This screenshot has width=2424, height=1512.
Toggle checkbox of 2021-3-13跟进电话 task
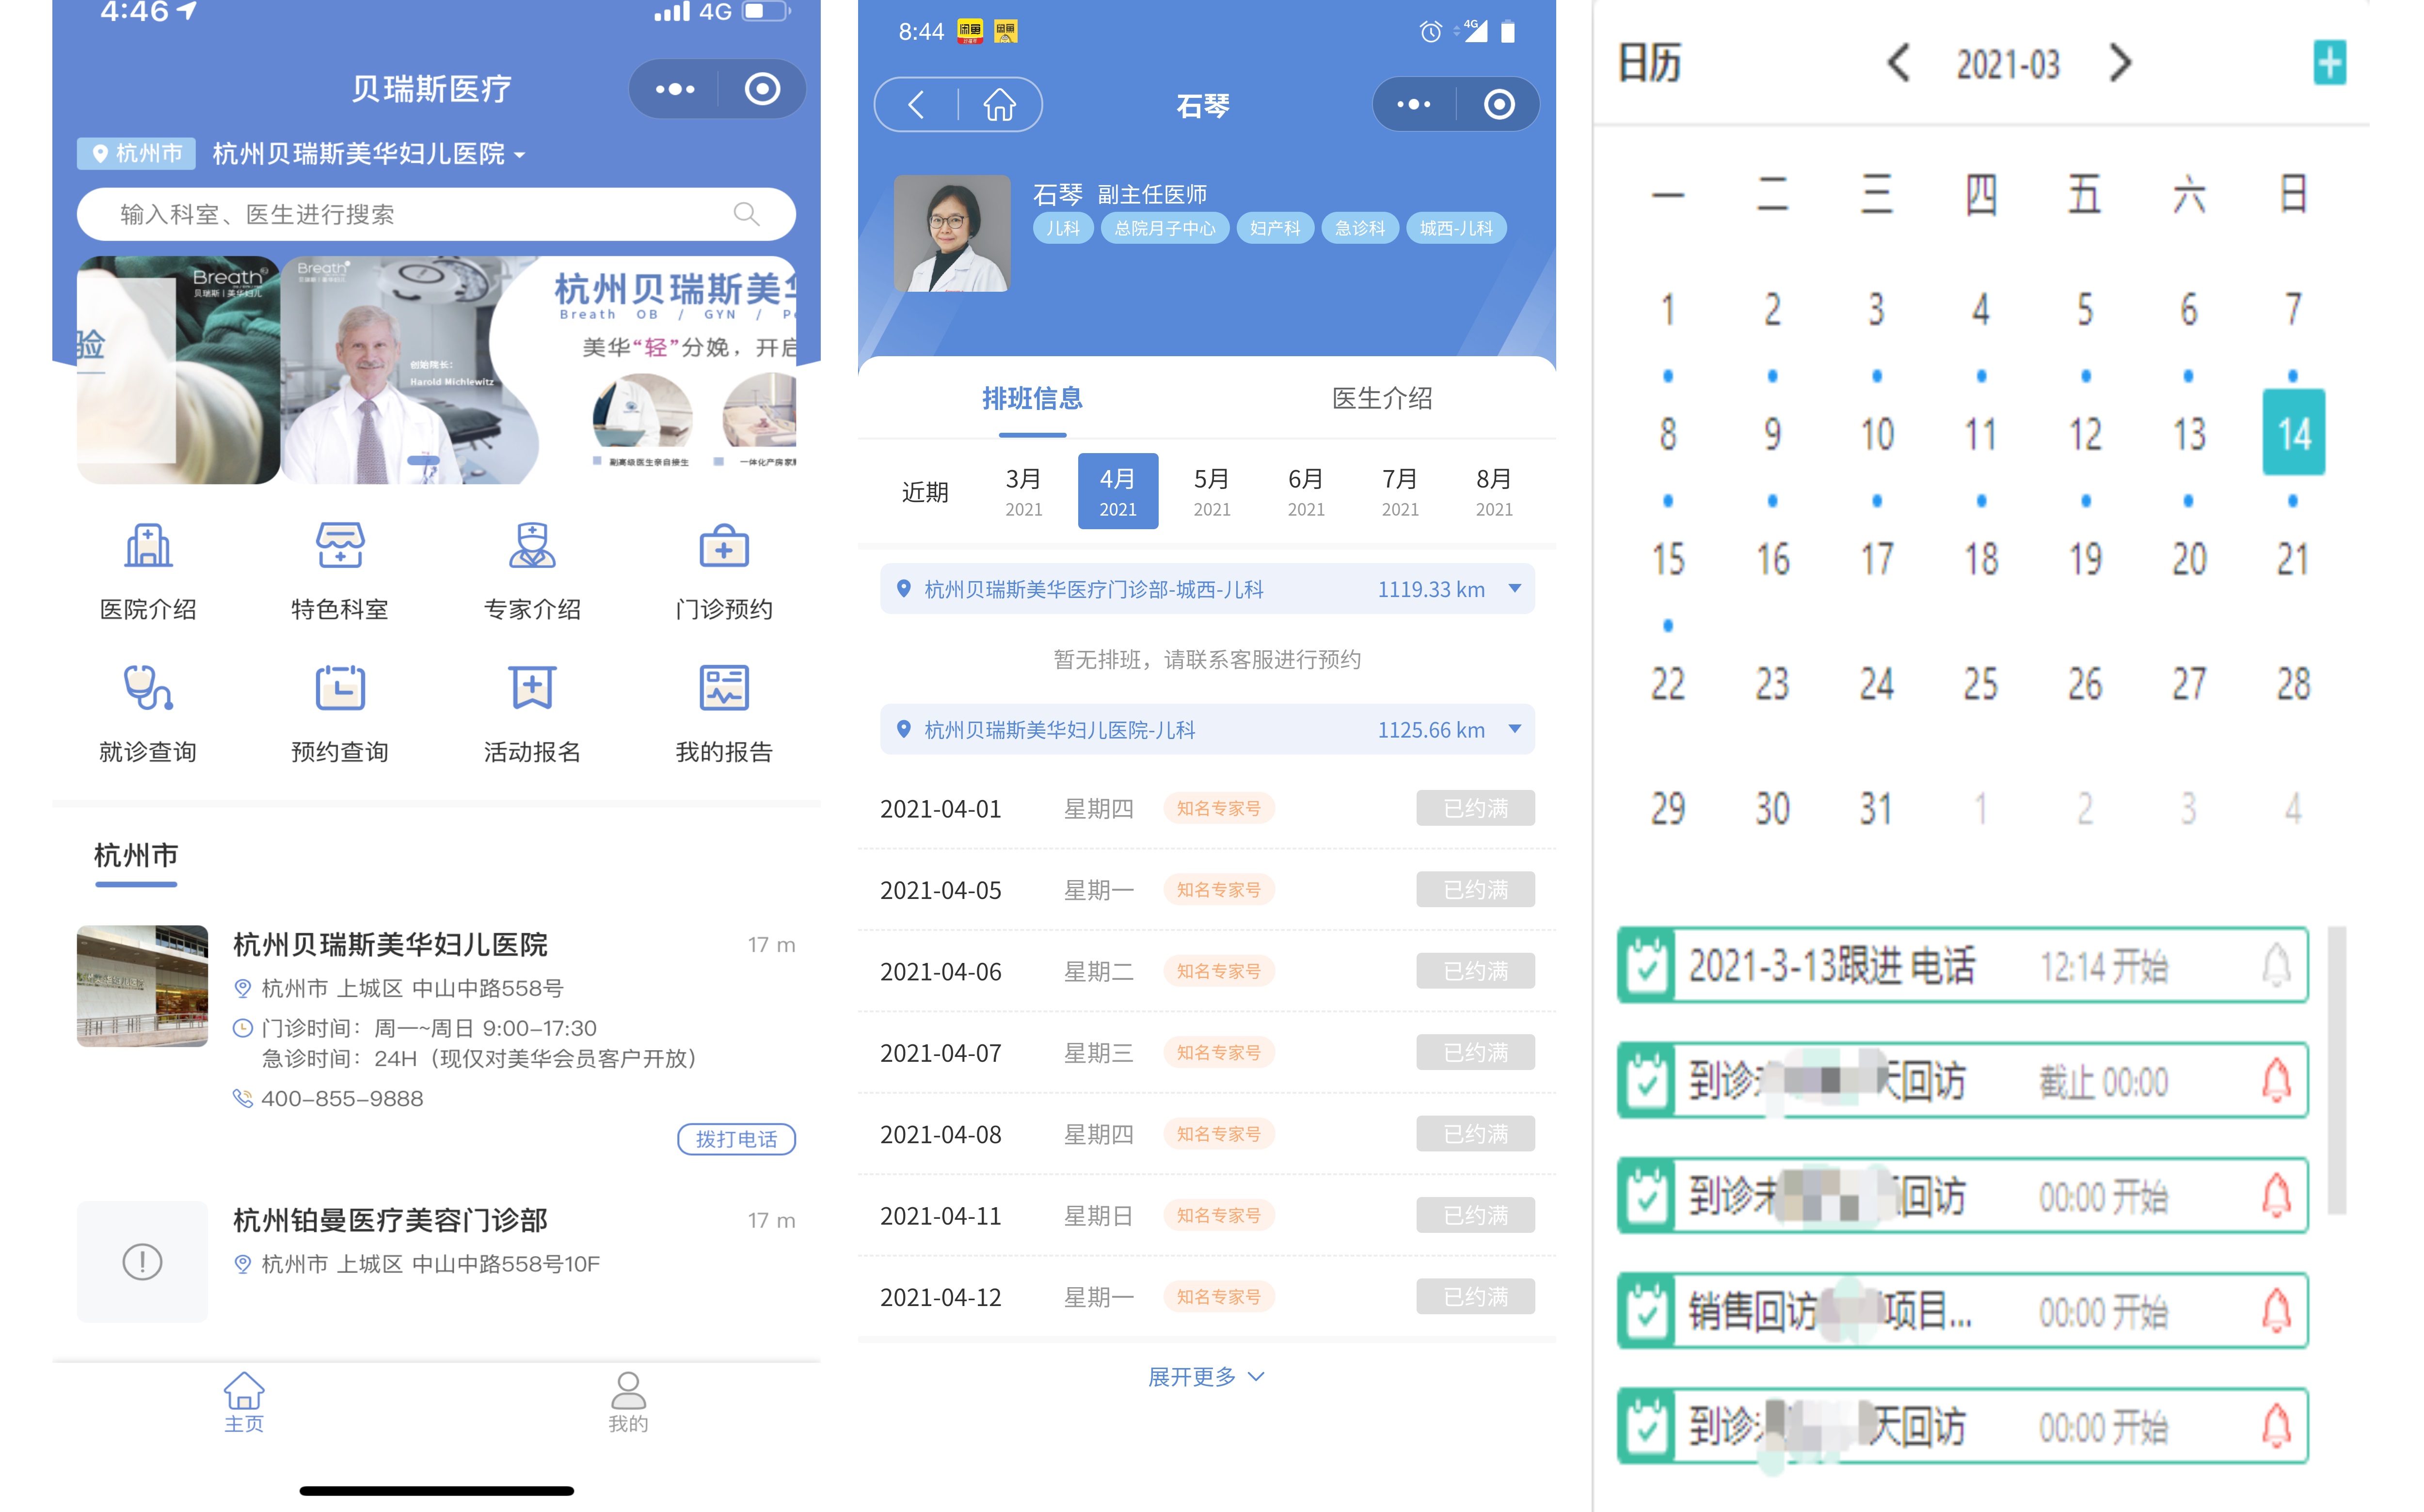click(1647, 966)
